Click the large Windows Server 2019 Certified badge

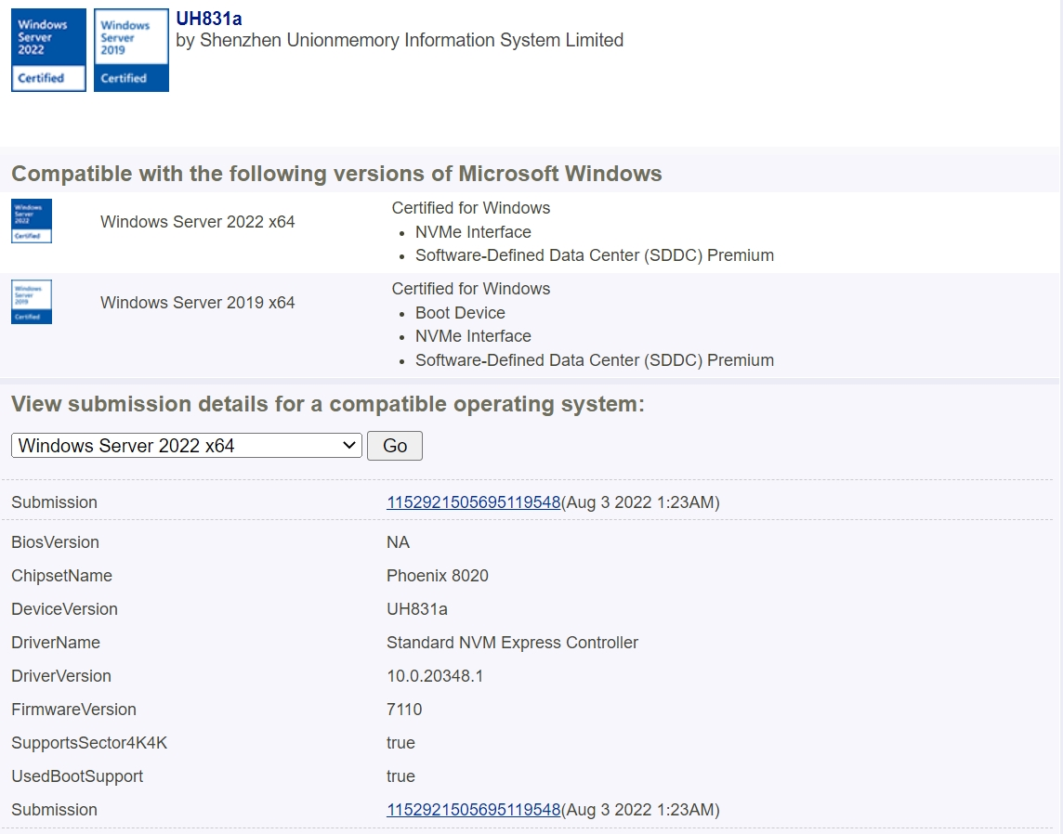click(x=131, y=50)
